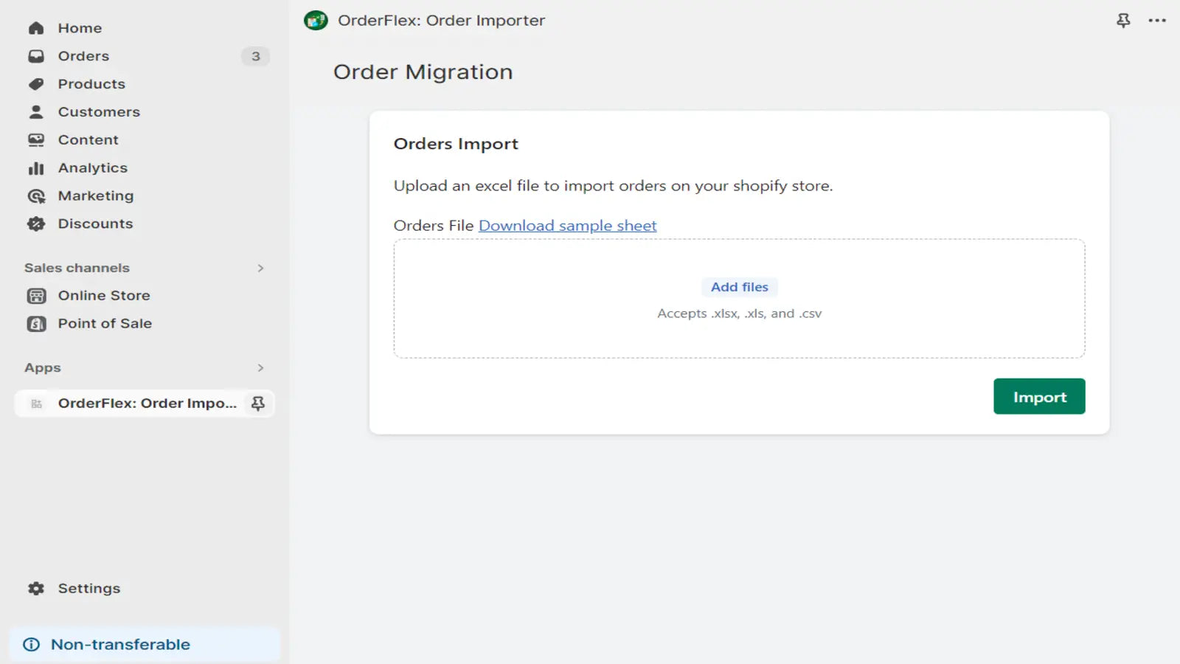Screen dimensions: 1180x664
Task: Click the Point of Sale bag icon
Action: click(x=36, y=324)
